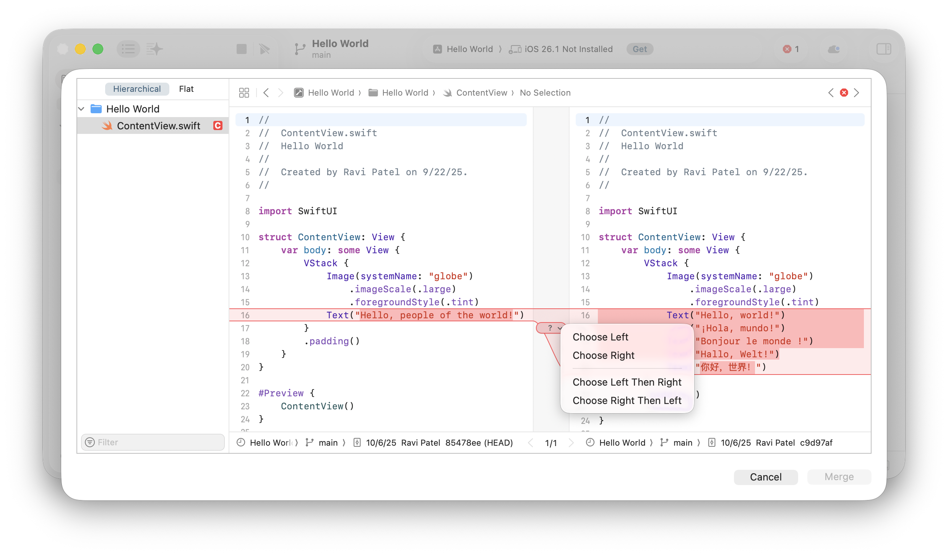948x557 pixels.
Task: Click right pane "Bonjour le monde !" line
Action: [754, 341]
